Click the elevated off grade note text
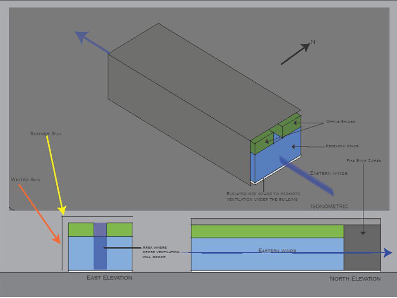 (x=263, y=196)
